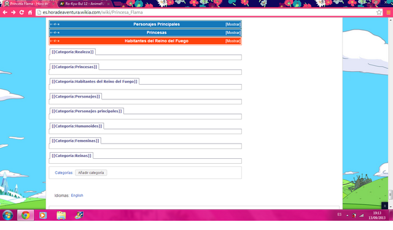Select the [[Categoría:Femeninas]] tab label
Image resolution: width=393 pixels, height=230 pixels.
pyautogui.click(x=76, y=141)
